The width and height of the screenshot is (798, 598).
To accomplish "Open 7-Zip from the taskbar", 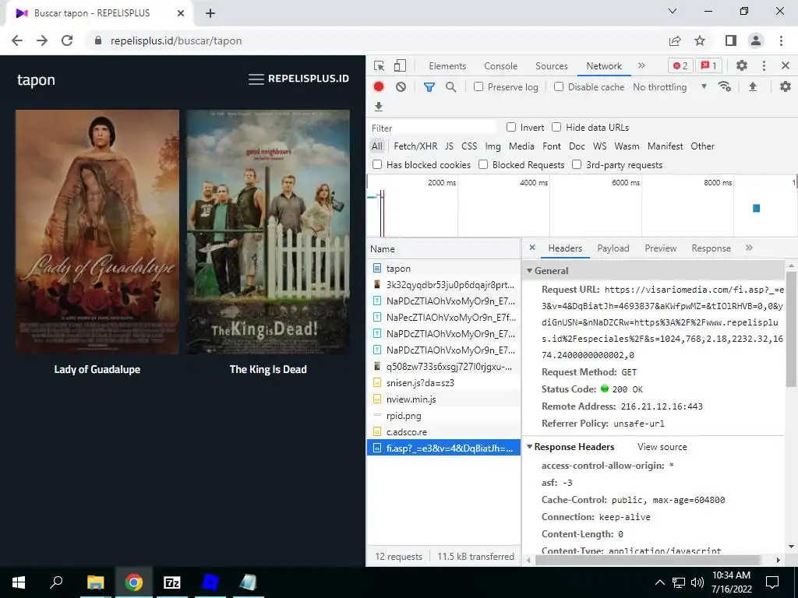I will (x=172, y=582).
